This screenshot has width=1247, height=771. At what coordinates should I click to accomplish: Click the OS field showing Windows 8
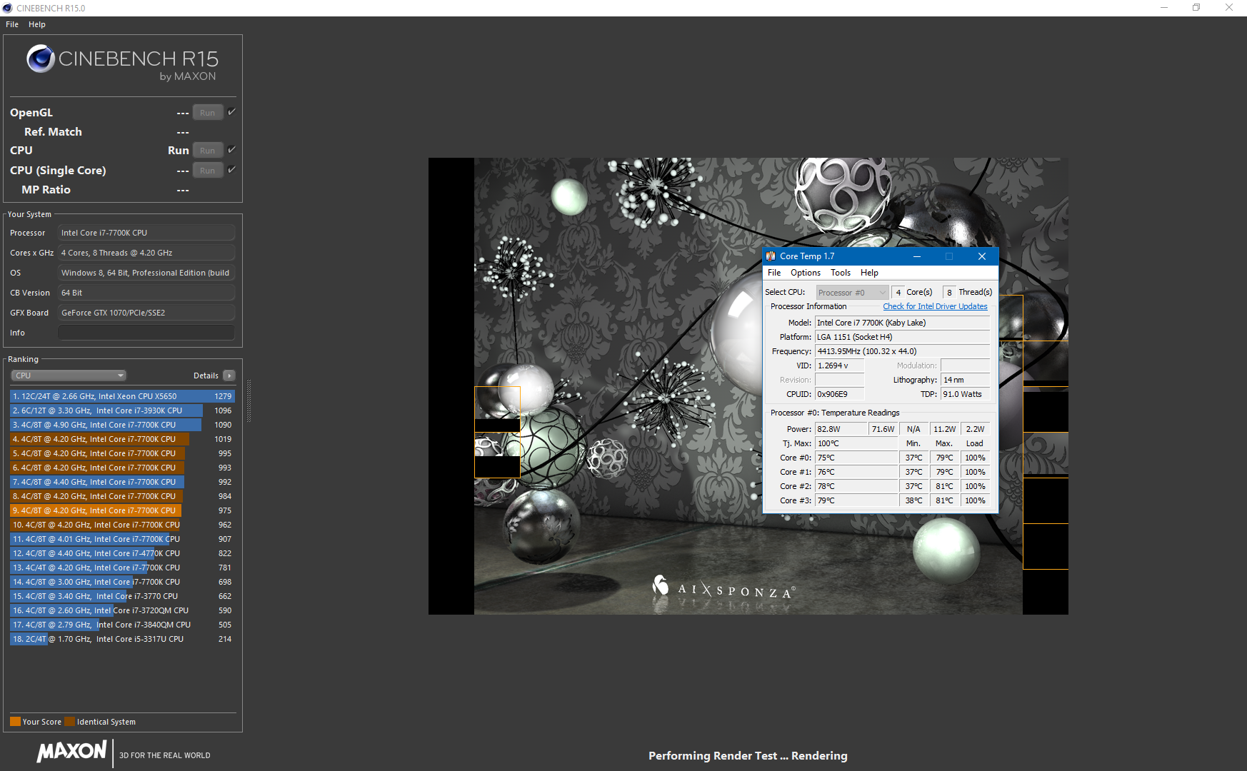146,273
